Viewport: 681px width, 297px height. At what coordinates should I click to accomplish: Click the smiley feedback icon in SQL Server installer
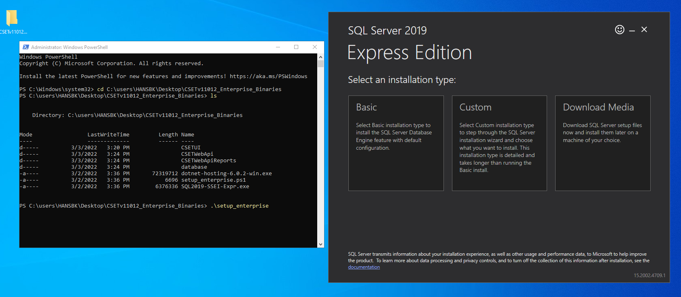coord(619,30)
